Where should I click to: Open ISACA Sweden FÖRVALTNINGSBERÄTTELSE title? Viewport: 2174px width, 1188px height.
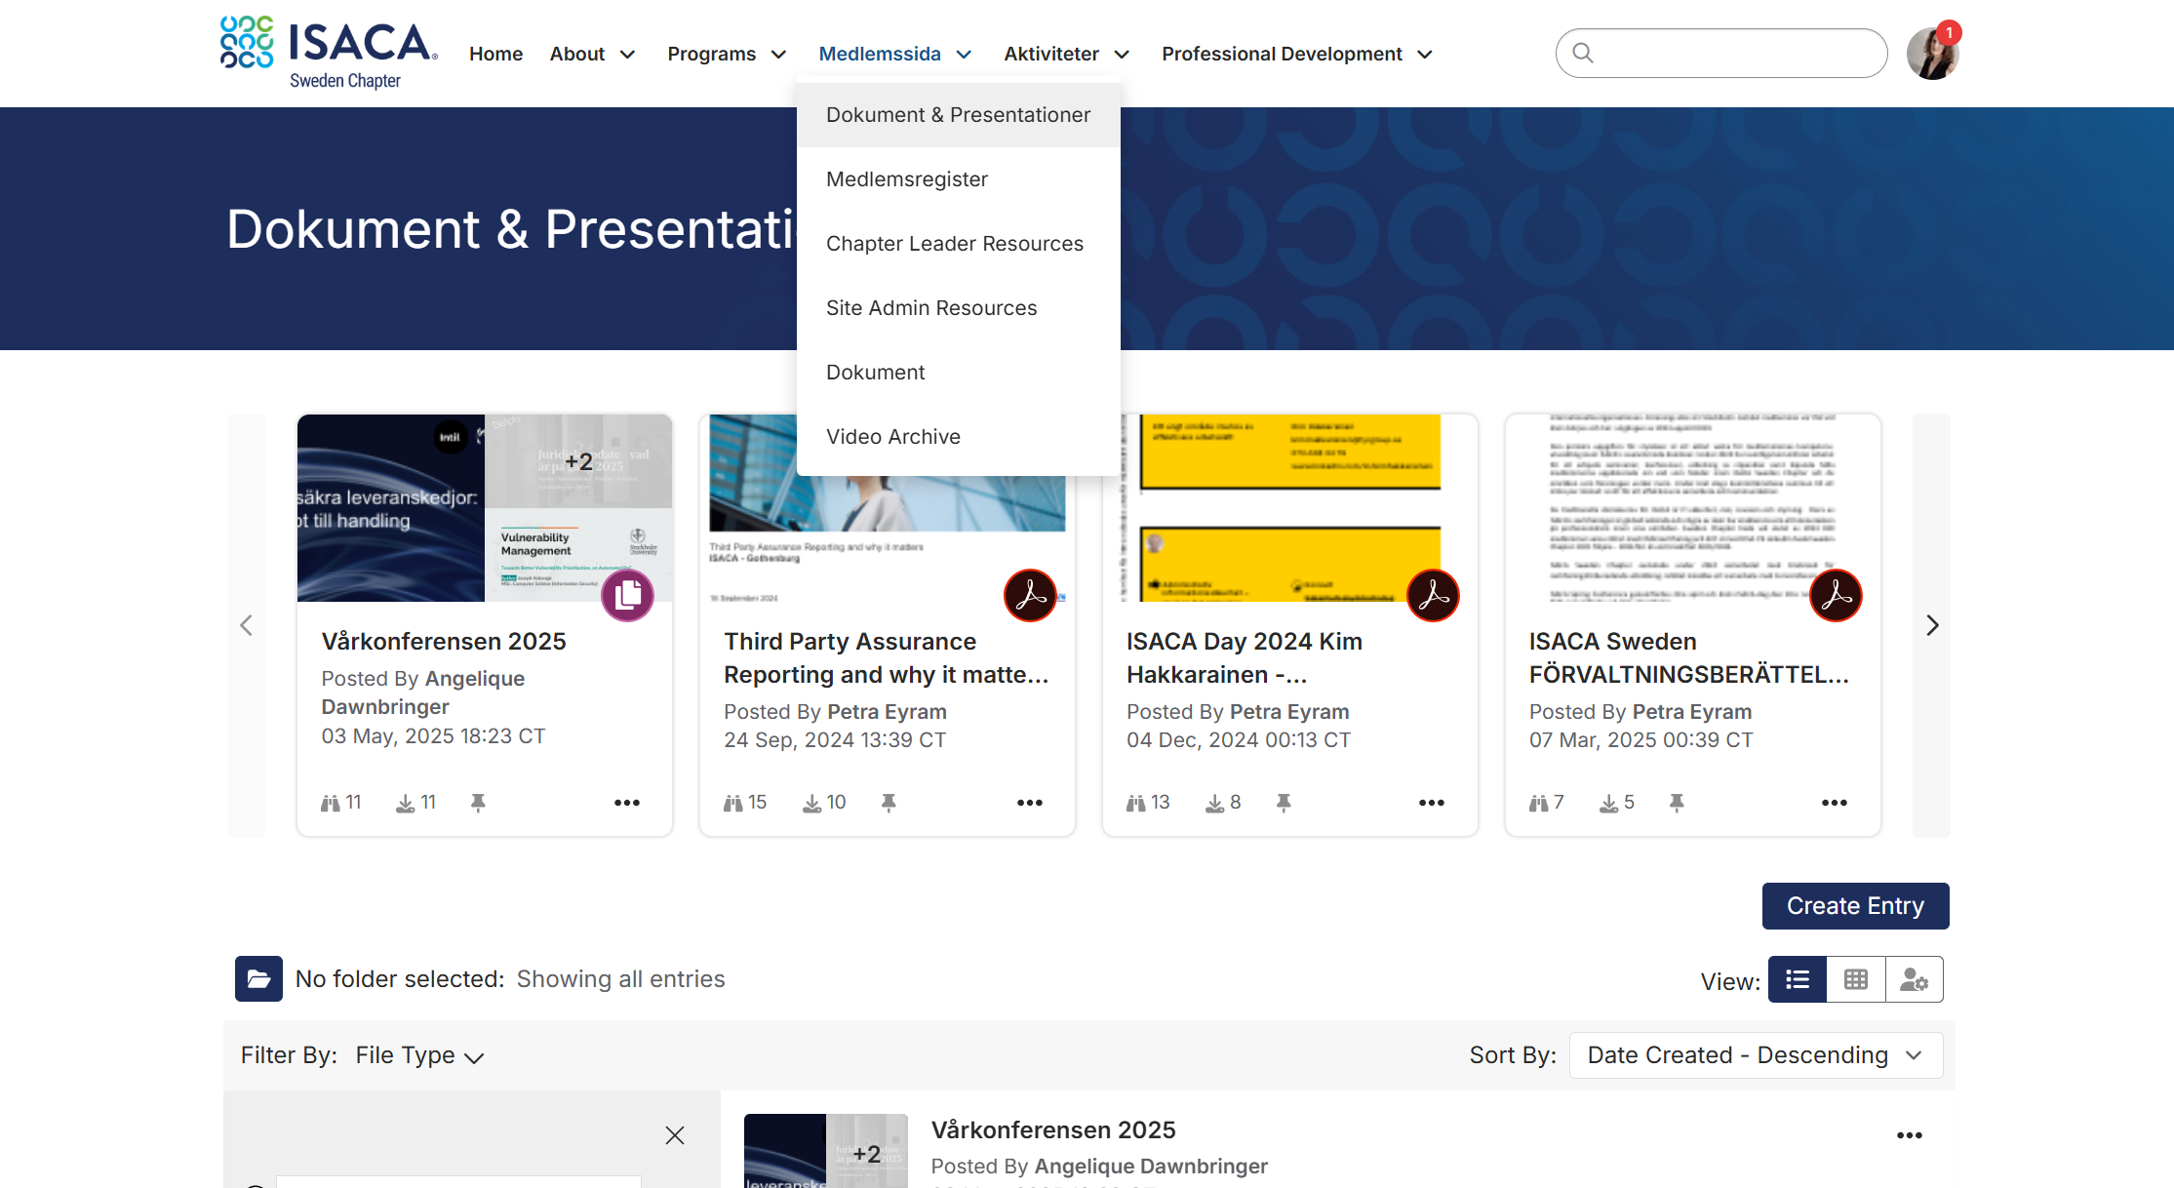click(1688, 658)
